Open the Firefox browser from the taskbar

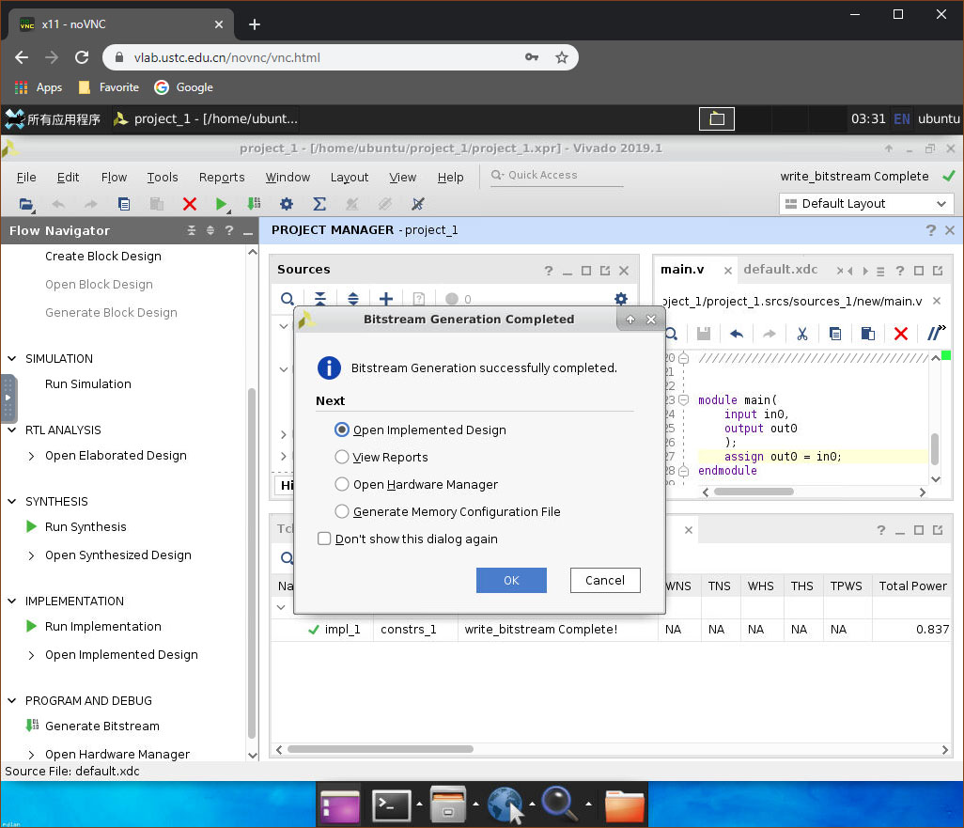click(x=505, y=805)
